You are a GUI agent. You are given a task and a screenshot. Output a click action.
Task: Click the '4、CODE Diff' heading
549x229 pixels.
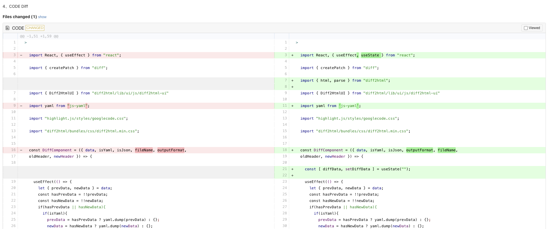coord(15,6)
